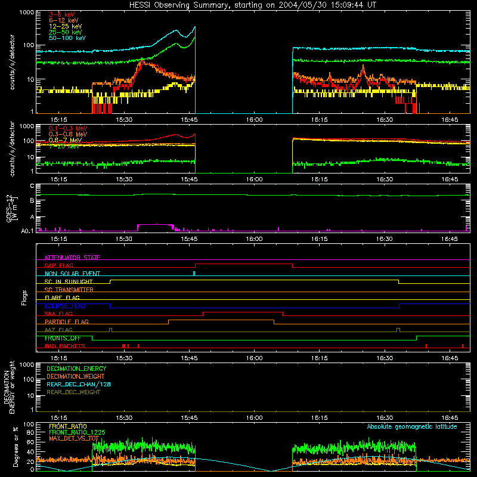Image resolution: width=477 pixels, height=477 pixels.
Task: Click the B tick label on GOES axis
Action: (32, 201)
